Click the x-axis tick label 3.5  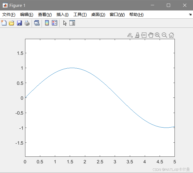point(130,162)
